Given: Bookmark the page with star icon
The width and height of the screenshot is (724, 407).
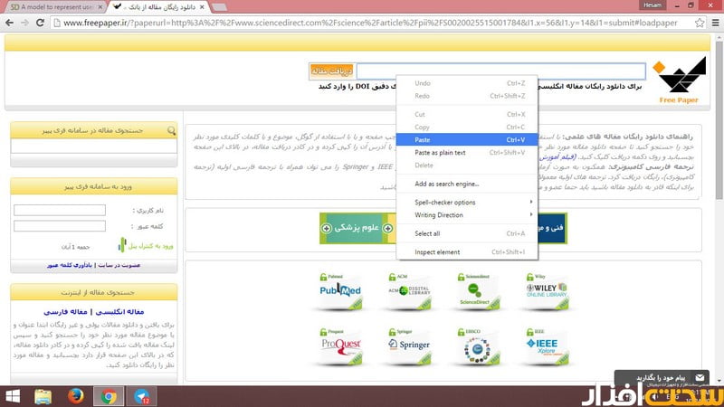Looking at the screenshot, I should point(700,23).
